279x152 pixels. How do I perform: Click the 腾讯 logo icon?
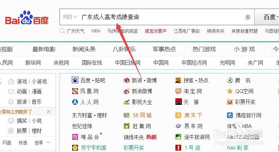pyautogui.click(x=230, y=80)
